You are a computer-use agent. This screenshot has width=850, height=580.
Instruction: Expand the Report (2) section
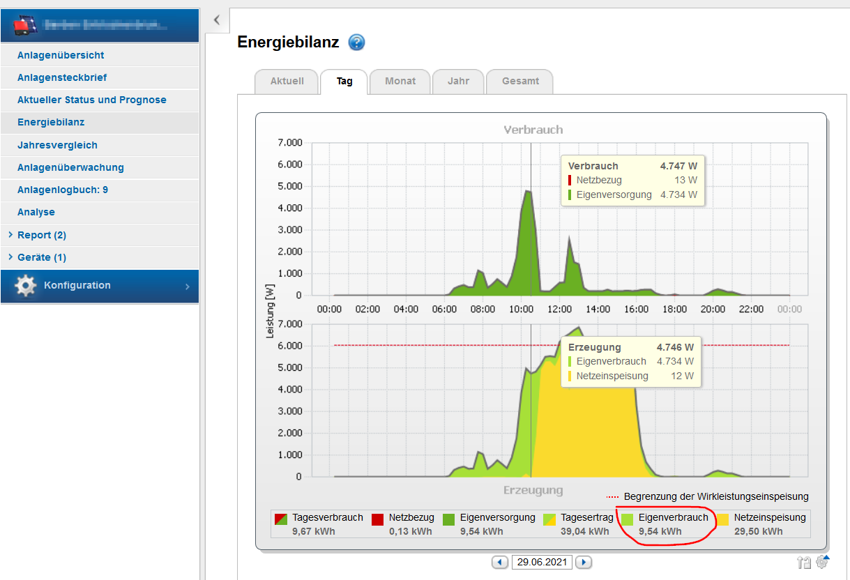tap(100, 235)
